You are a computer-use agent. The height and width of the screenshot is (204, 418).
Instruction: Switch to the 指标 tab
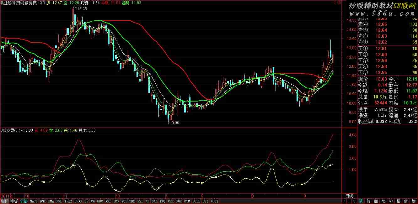(4, 201)
